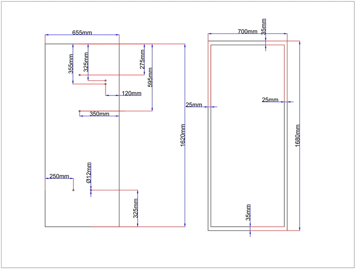The image size is (356, 269).
Task: Select the 35mm label at the frame top
Action: (x=263, y=26)
